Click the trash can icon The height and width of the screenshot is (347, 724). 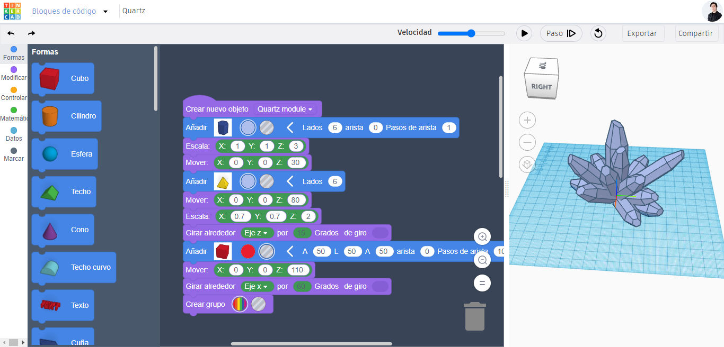pyautogui.click(x=475, y=316)
